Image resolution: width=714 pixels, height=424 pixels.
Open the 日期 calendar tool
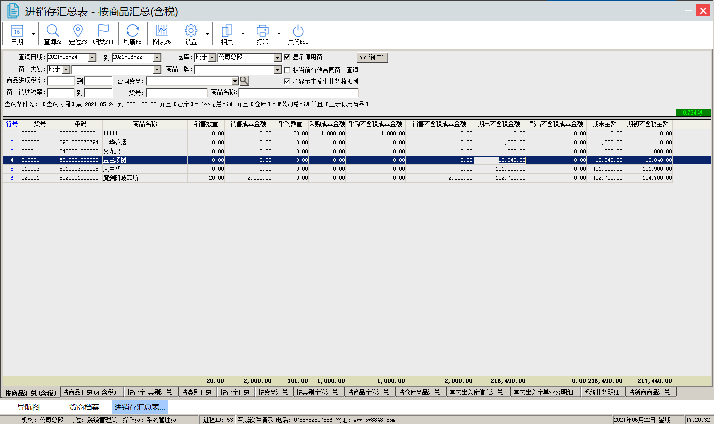[17, 31]
